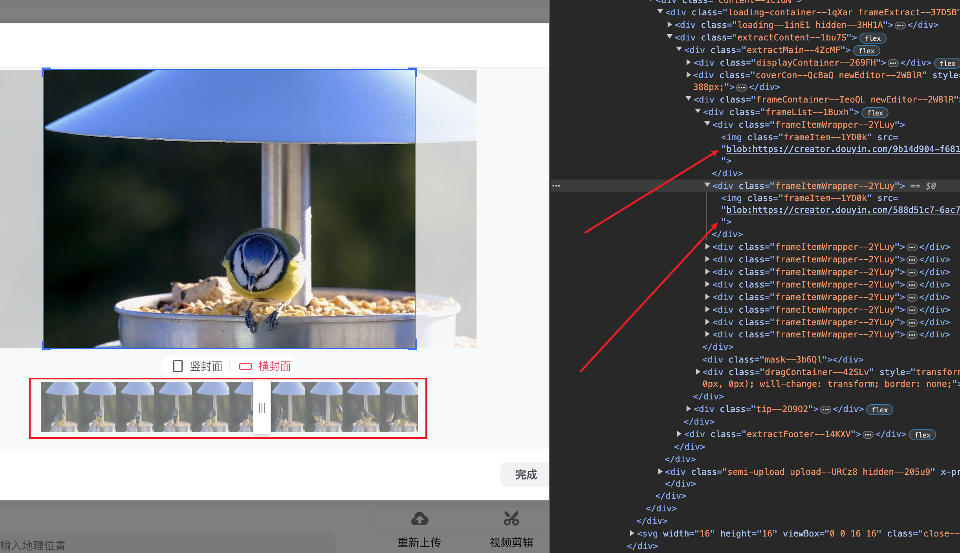Screen dimensions: 960x553
Task: Expand the tip--20902 div
Action: (689, 409)
